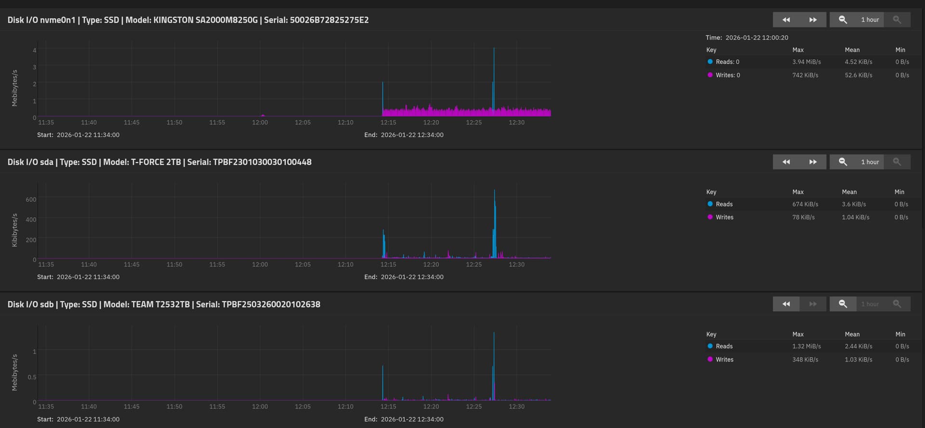Image resolution: width=925 pixels, height=428 pixels.
Task: Zoom out the sdb disk I/O chart
Action: (x=843, y=304)
